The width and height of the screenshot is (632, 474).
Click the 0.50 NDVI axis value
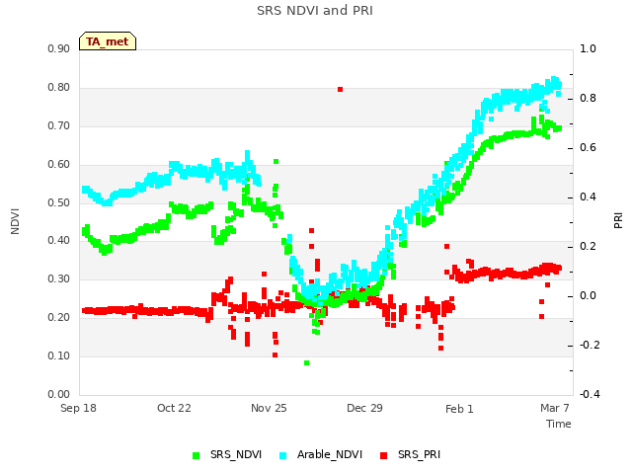coord(59,202)
